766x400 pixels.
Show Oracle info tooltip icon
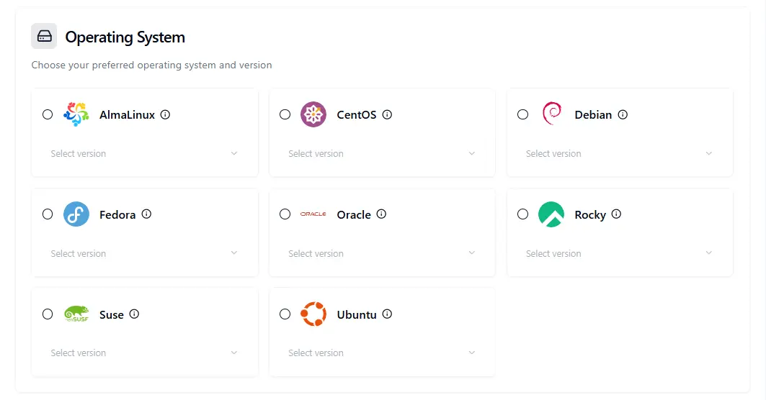381,214
